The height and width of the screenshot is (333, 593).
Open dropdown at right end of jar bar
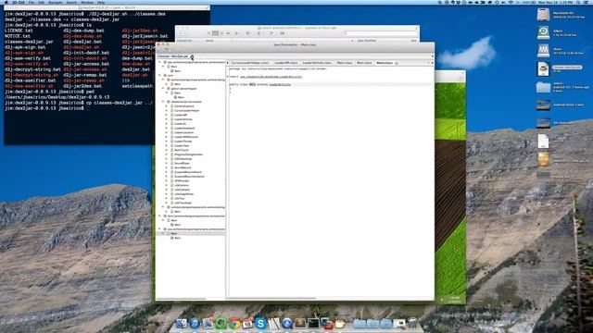(432, 56)
